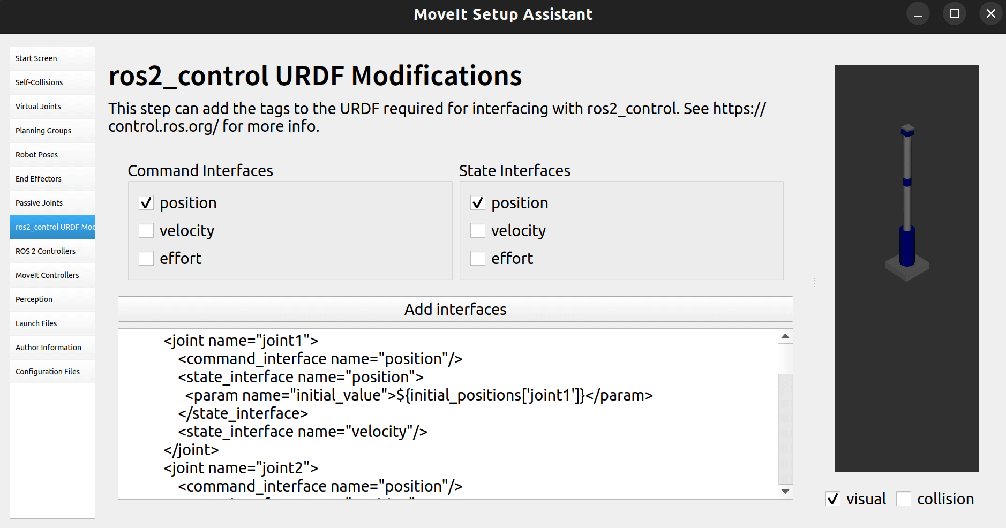Enable the velocity state interface checkbox
Screen dimensions: 1006x528
click(x=478, y=231)
